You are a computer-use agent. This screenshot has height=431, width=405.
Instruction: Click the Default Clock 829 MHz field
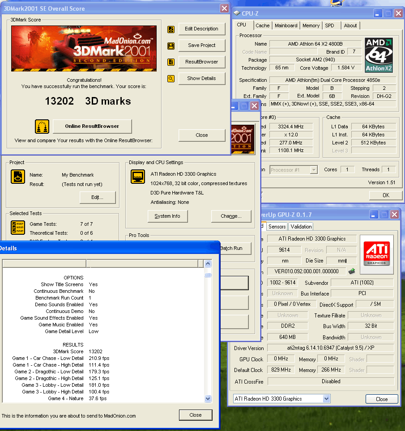click(x=281, y=370)
